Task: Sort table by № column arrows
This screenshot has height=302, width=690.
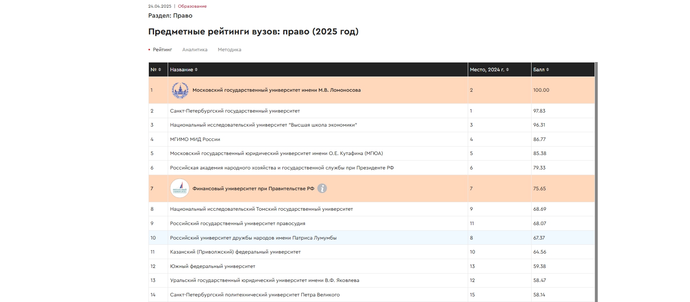Action: (160, 70)
